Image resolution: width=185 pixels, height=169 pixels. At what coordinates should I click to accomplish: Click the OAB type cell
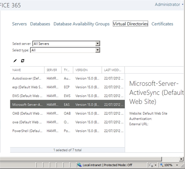[67, 113]
